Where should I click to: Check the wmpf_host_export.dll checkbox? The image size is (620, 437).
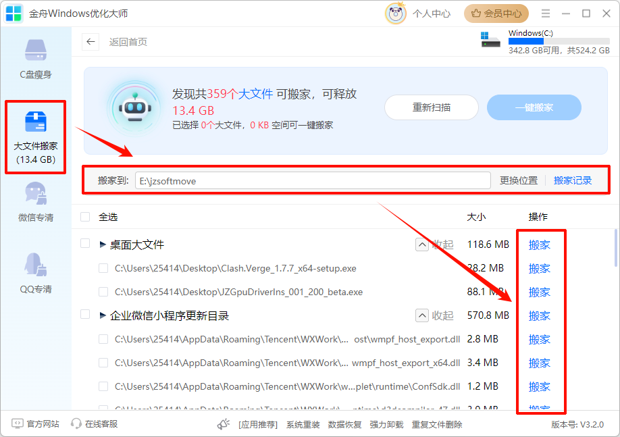click(103, 339)
